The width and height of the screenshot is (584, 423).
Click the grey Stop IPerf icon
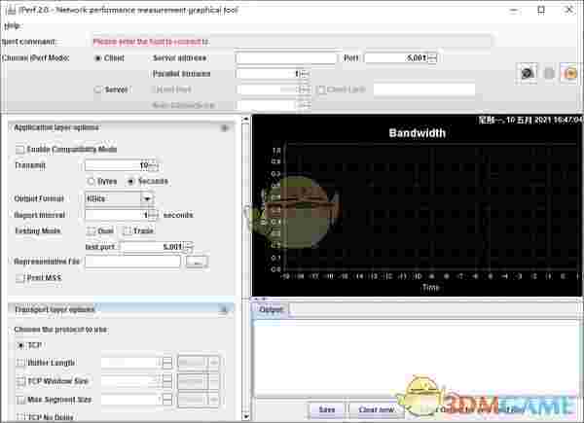(x=549, y=73)
